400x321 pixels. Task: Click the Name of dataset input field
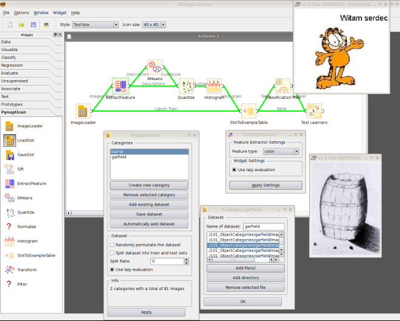[x=268, y=226]
